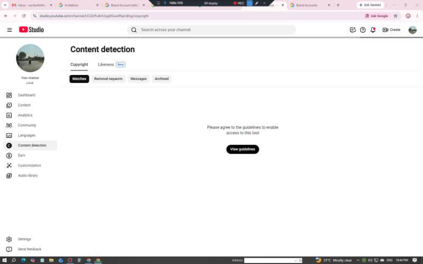
Task: Open the account avatar menu in Studio header
Action: 412,30
